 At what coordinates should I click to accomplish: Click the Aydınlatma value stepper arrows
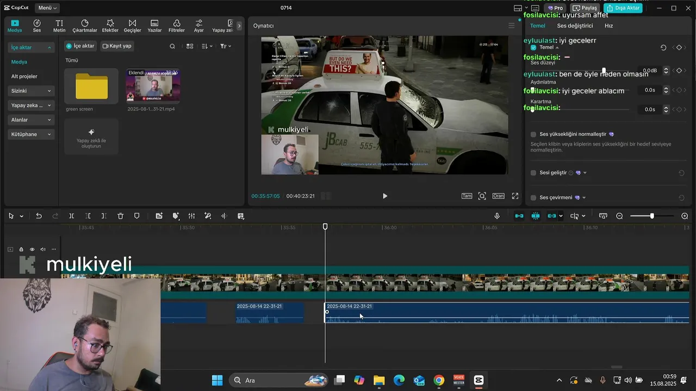[666, 90]
